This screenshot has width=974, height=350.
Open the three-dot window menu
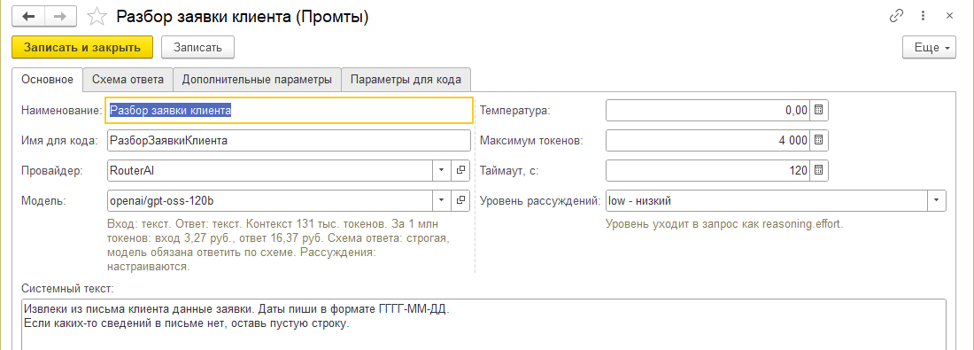924,16
